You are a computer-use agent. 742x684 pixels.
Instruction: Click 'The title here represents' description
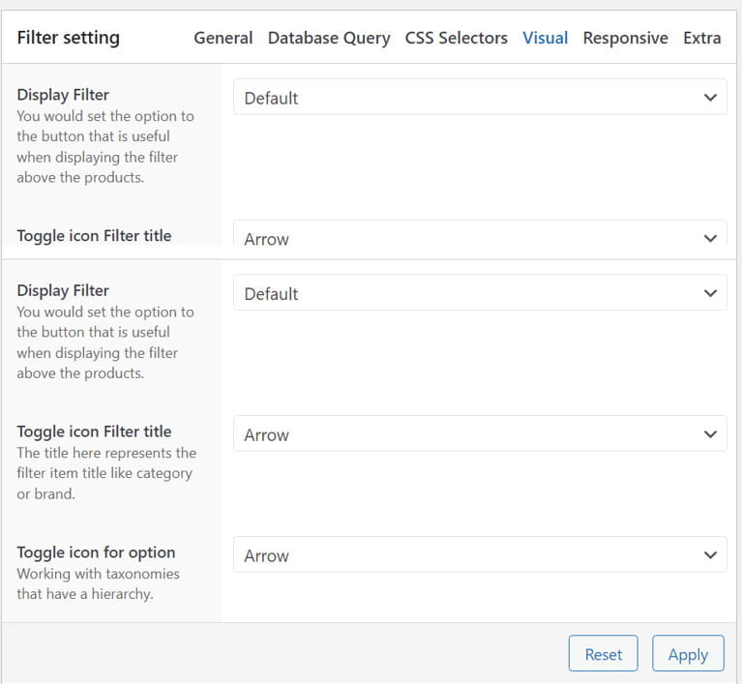[106, 473]
